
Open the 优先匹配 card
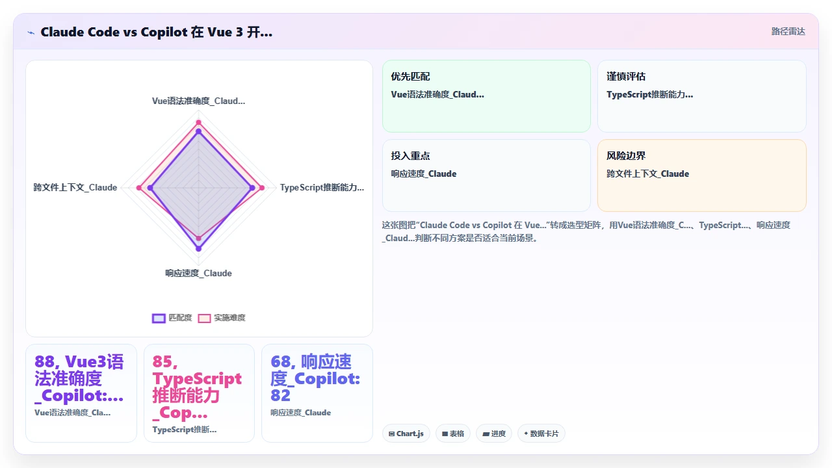(x=486, y=96)
